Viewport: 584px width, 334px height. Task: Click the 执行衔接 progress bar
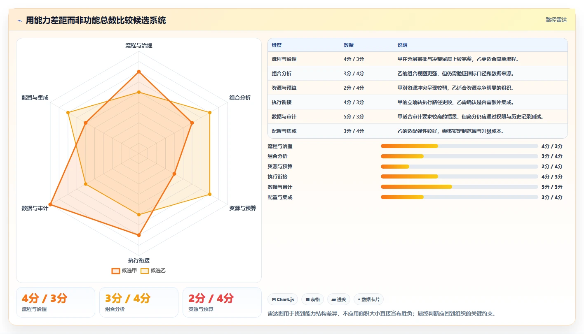pos(460,176)
